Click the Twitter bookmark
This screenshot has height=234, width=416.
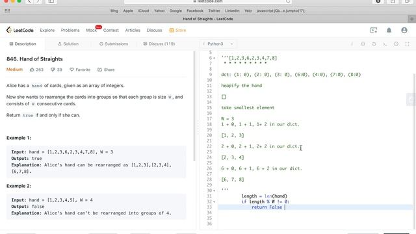[214, 11]
